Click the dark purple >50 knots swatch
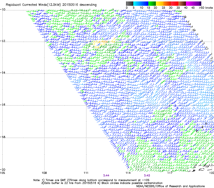This screenshot has height=188, width=214. pos(200,3)
